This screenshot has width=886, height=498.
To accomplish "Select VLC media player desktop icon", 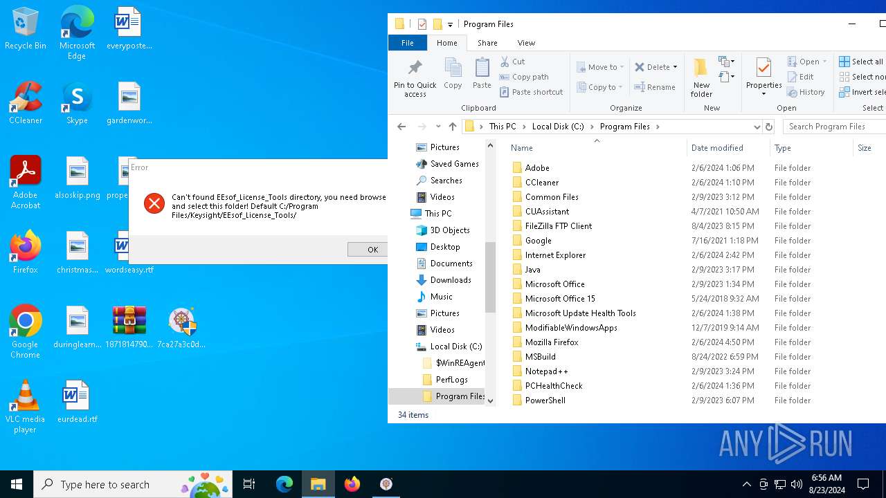I will point(26,407).
